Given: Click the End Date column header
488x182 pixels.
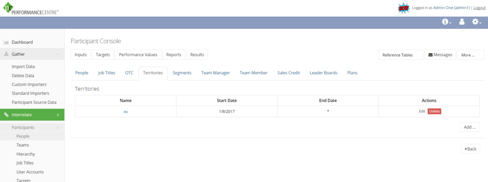Looking at the screenshot, I should point(328,101).
